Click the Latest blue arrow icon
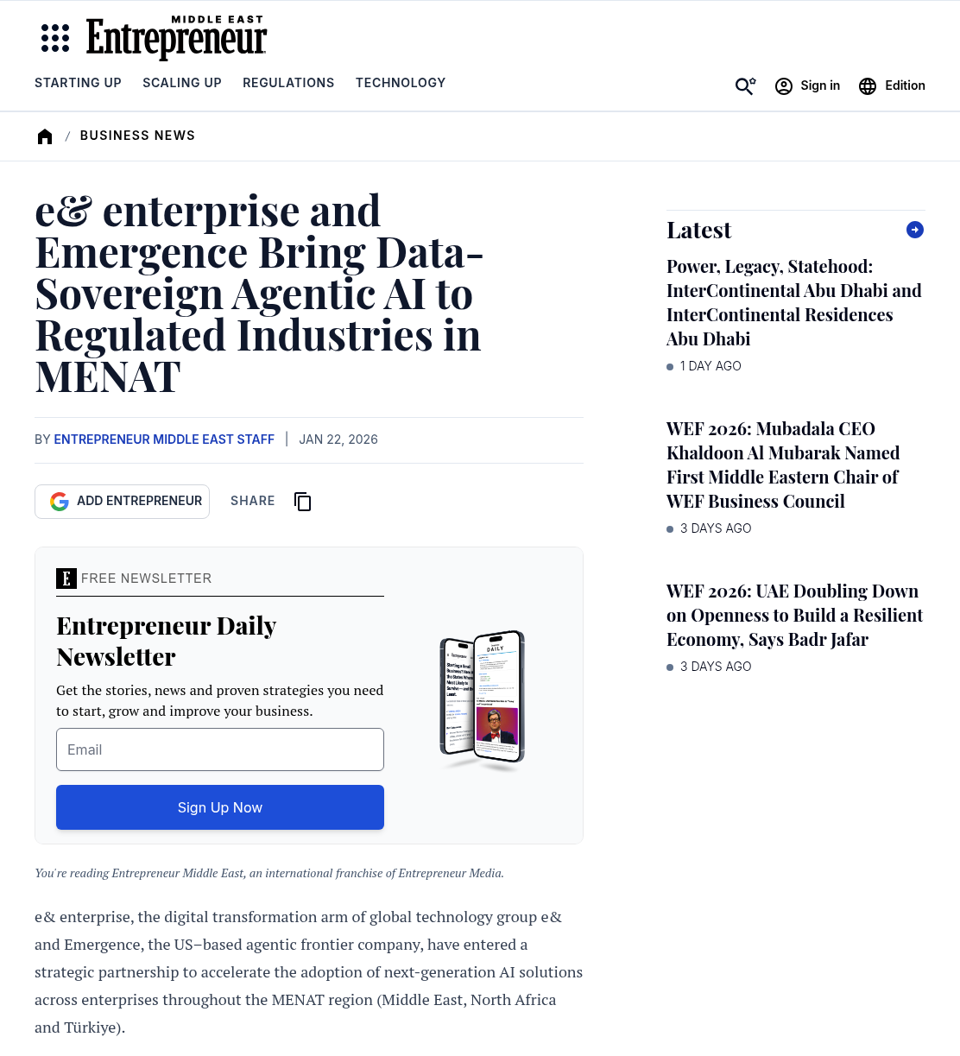The width and height of the screenshot is (960, 1056). pyautogui.click(x=915, y=230)
